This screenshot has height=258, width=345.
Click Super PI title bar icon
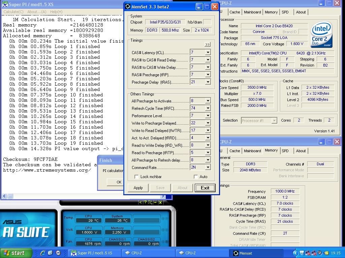pyautogui.click(x=5, y=4)
